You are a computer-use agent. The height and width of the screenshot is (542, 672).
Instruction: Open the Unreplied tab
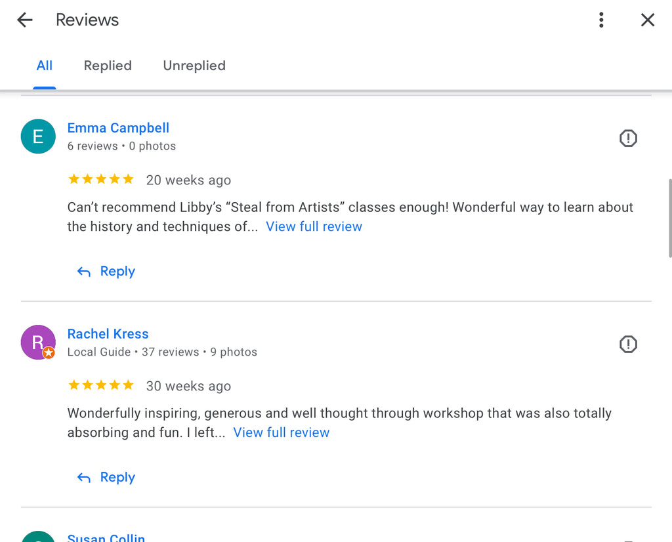pos(194,66)
